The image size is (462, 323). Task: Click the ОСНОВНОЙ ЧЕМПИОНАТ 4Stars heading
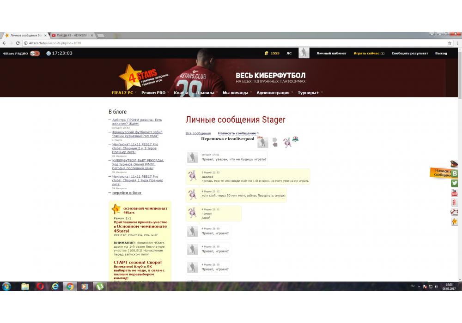pos(145,210)
